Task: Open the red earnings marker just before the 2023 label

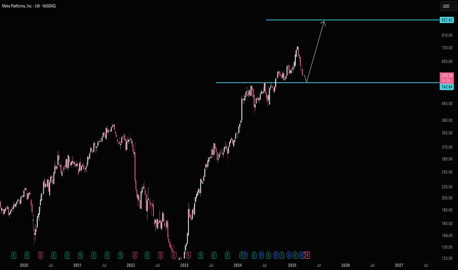Action: [174, 255]
